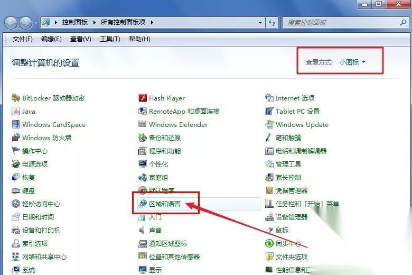Click the RemoteApp 和桌面连接 icon

(x=143, y=111)
